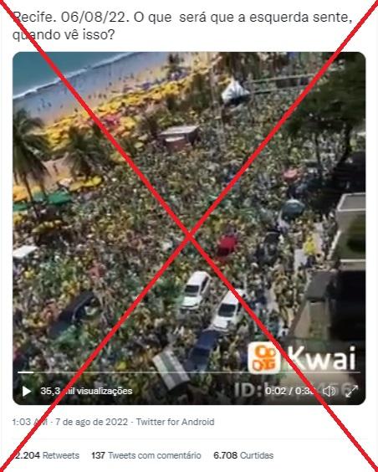Play the embedded Recife video
Viewport: 378px width, 472px height.
(27, 391)
